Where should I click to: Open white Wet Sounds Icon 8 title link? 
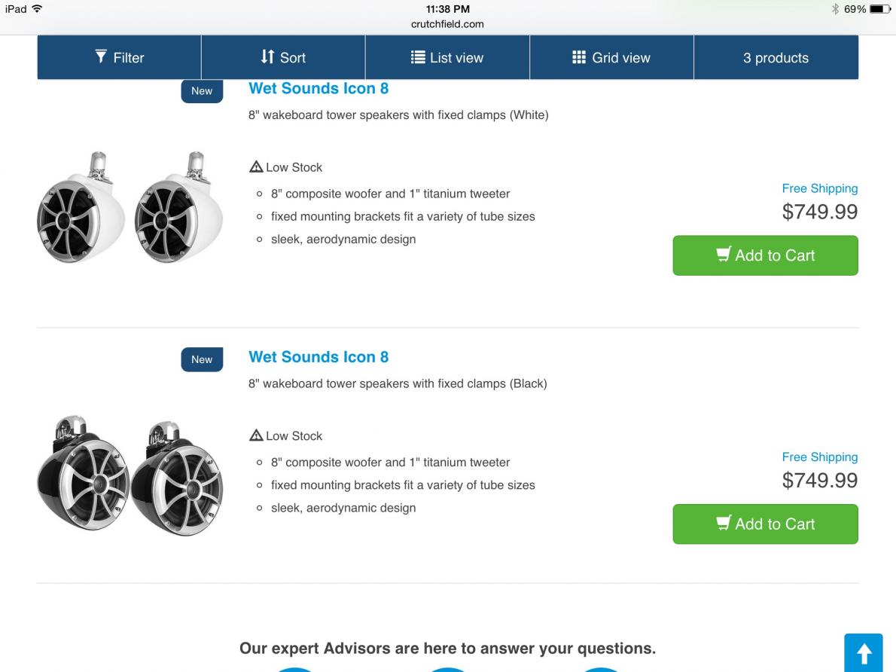click(x=318, y=88)
